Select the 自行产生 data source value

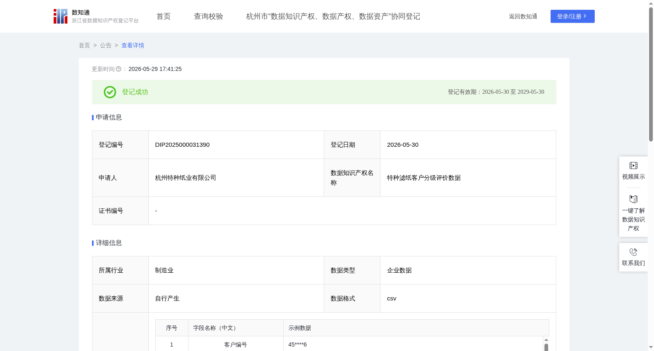167,298
